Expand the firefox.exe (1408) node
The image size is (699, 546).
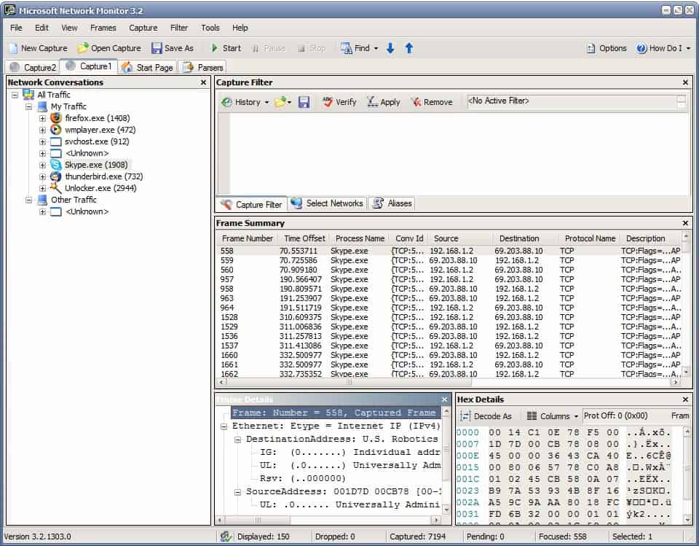coord(42,118)
